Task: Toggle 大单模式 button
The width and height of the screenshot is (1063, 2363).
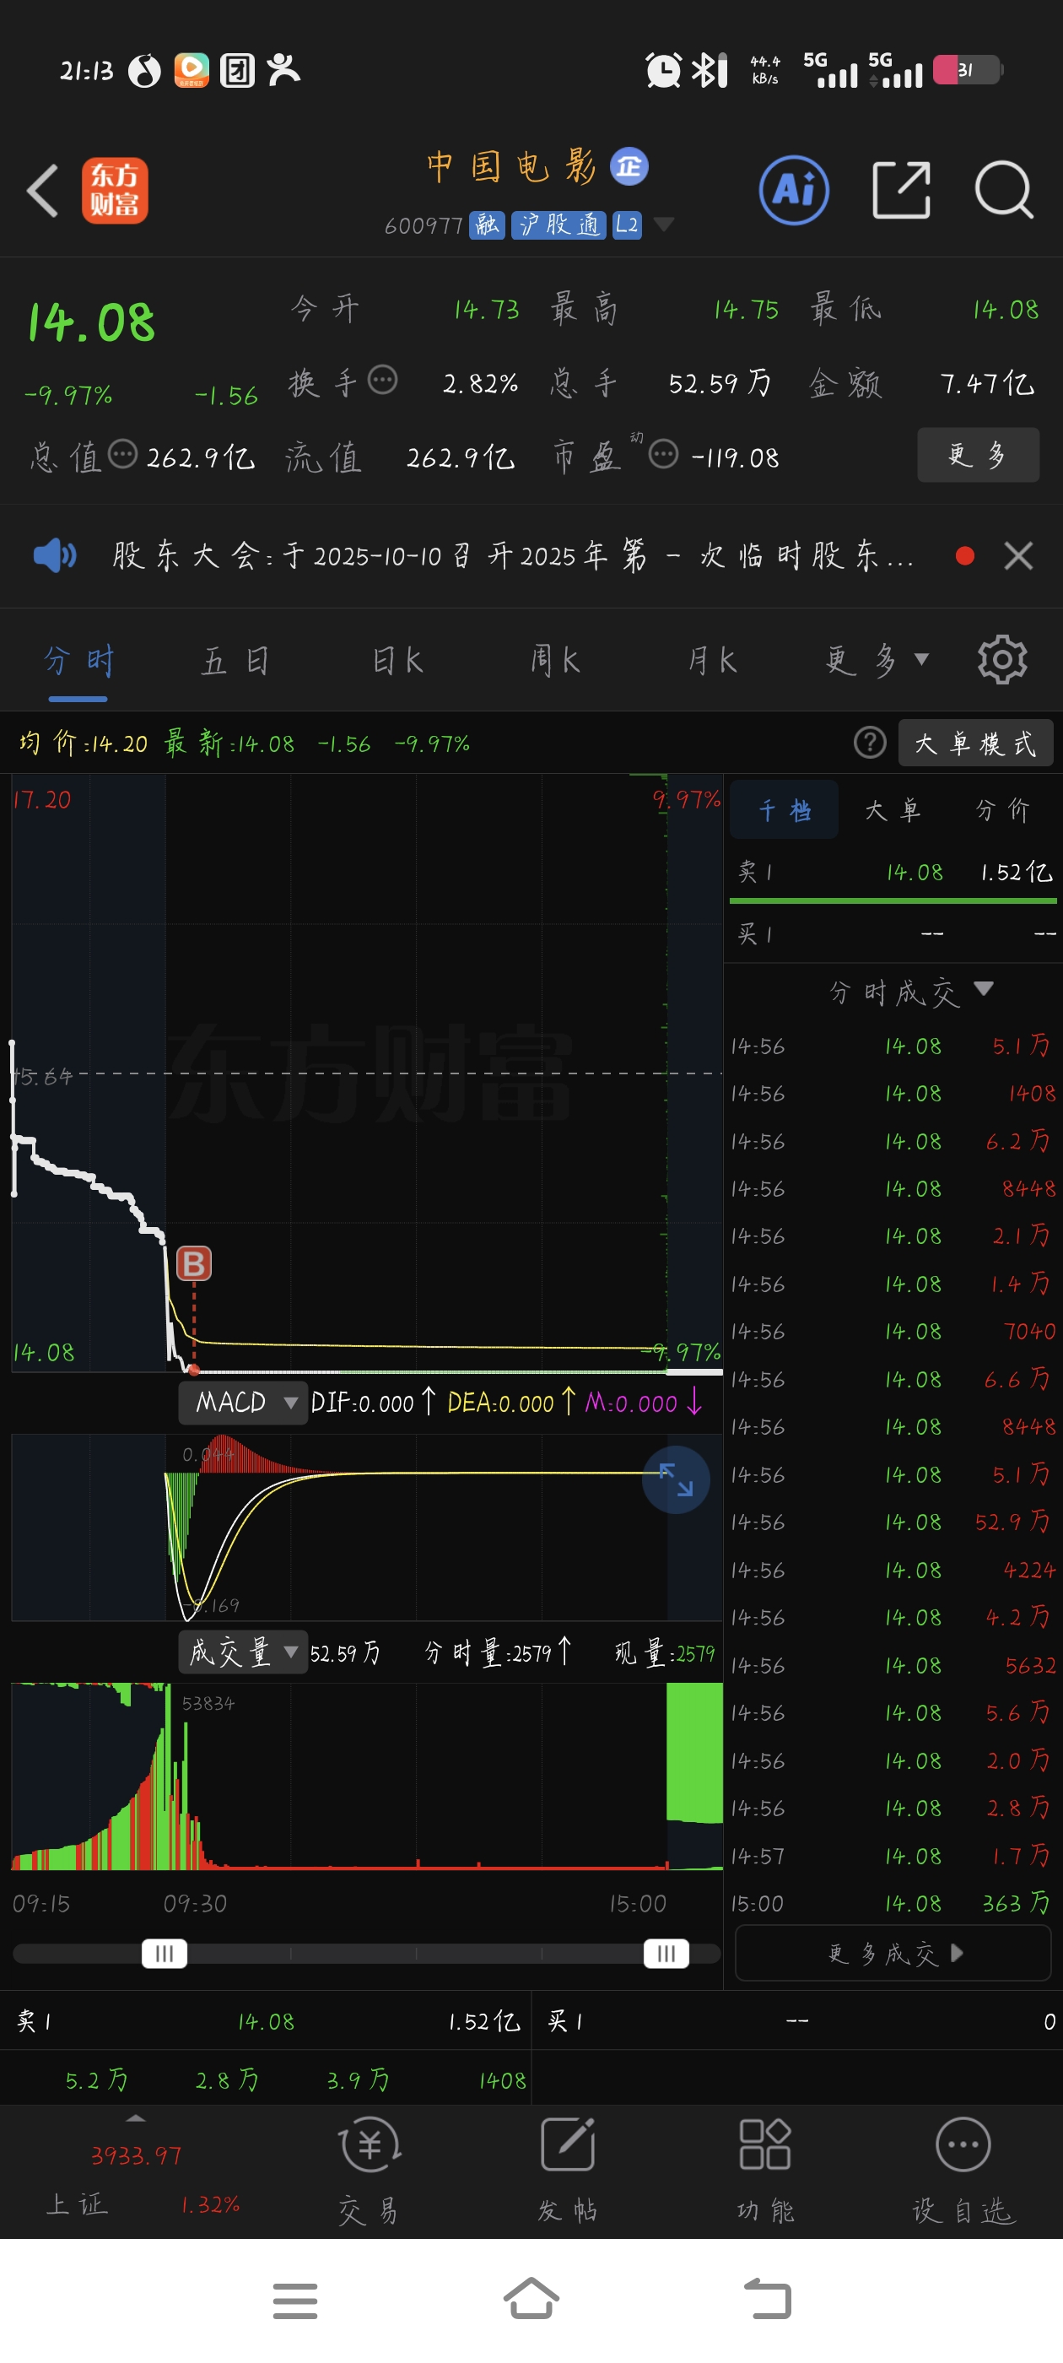Action: (976, 743)
